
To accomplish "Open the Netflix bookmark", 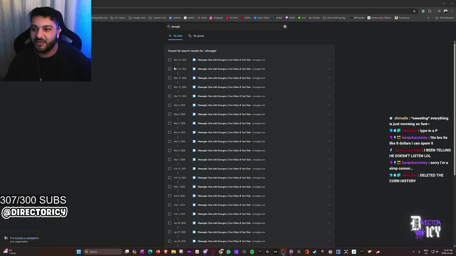I will [x=246, y=18].
